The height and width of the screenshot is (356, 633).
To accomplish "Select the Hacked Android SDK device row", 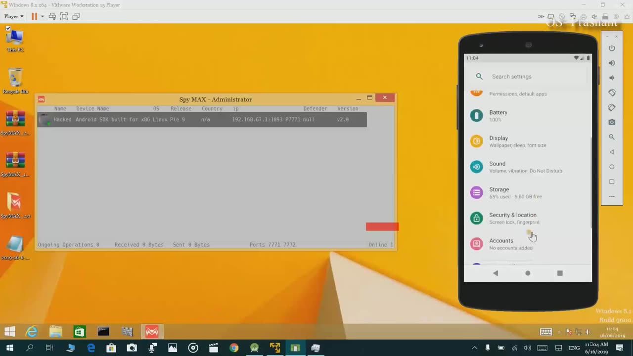I will coord(202,120).
